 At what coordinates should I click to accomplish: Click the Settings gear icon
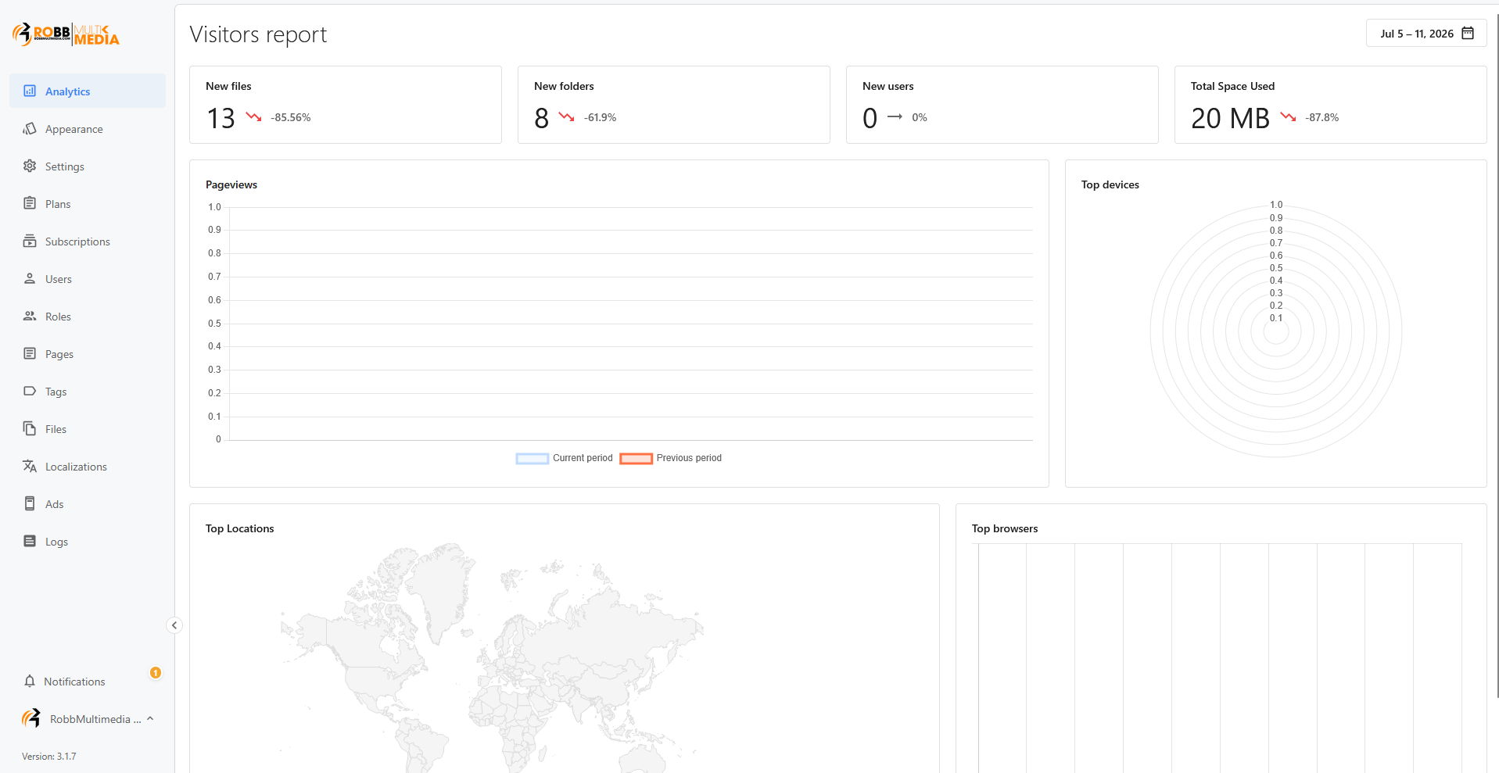[30, 166]
